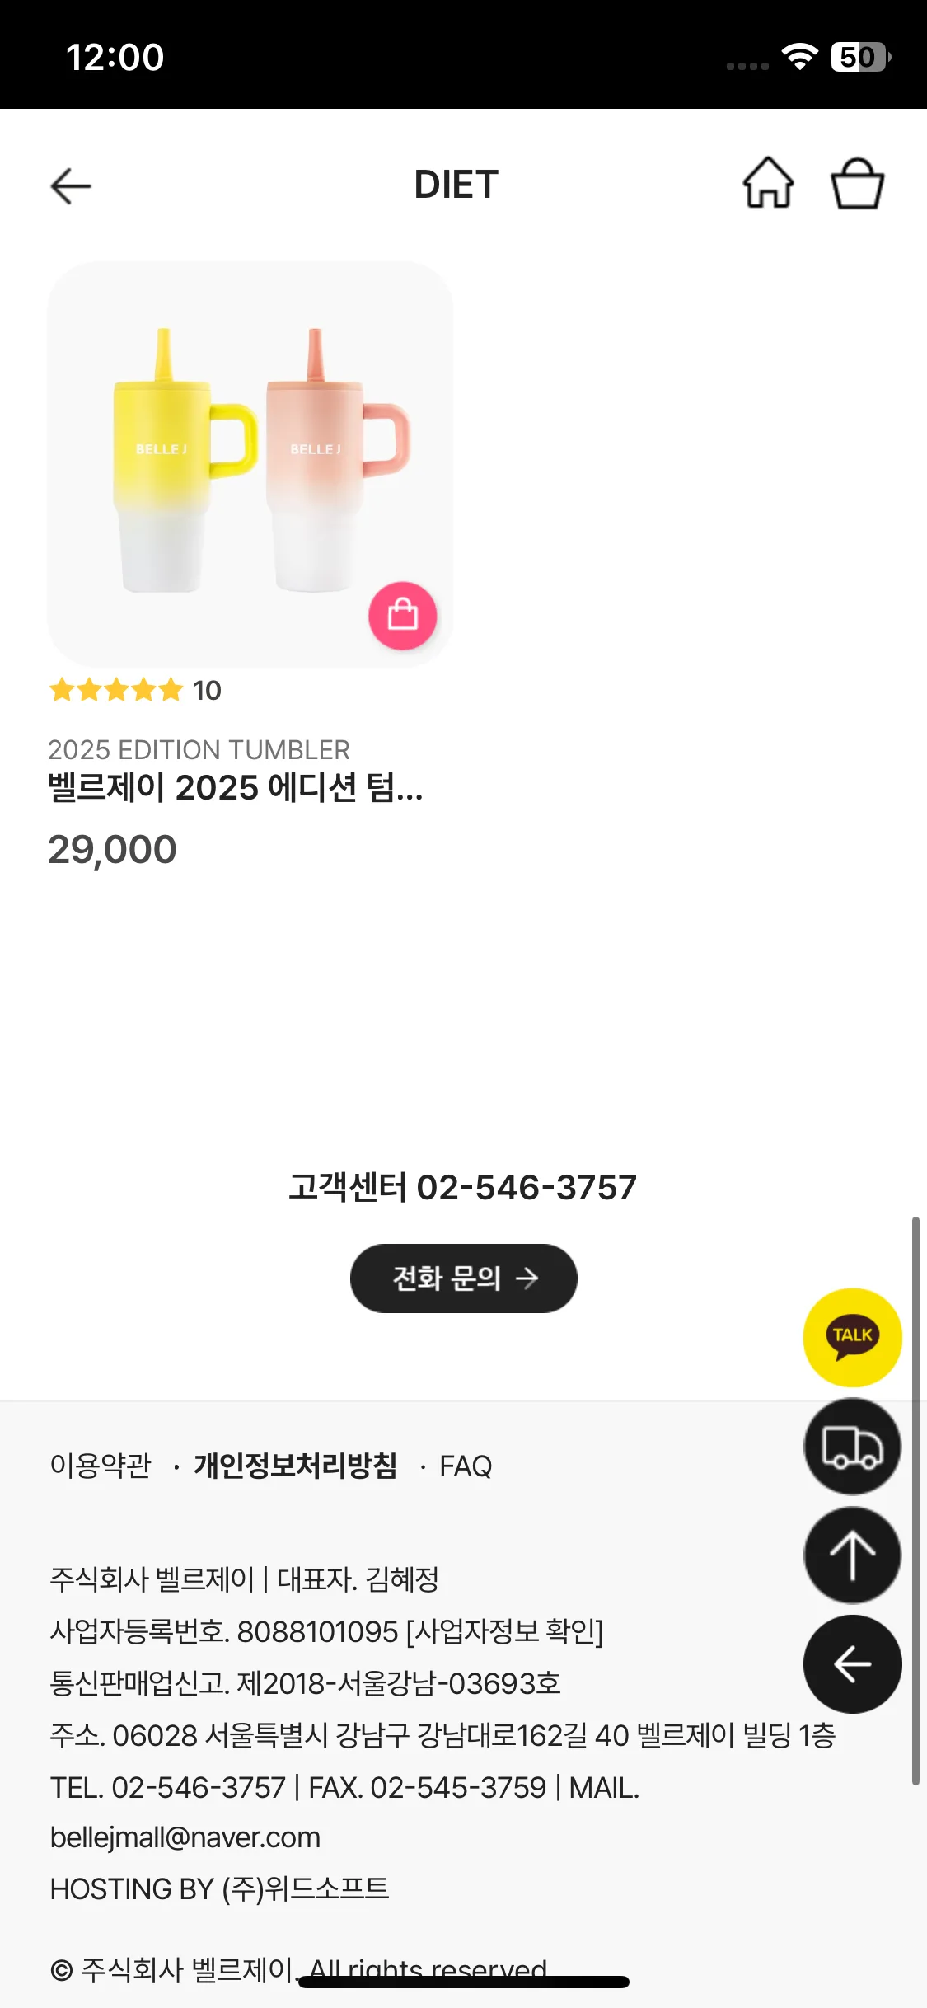The width and height of the screenshot is (927, 2008).
Task: Tap the 29,000 price text
Action: [x=112, y=850]
